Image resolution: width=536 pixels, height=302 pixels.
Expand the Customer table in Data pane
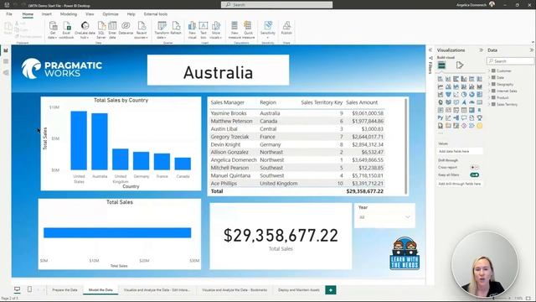click(x=489, y=70)
